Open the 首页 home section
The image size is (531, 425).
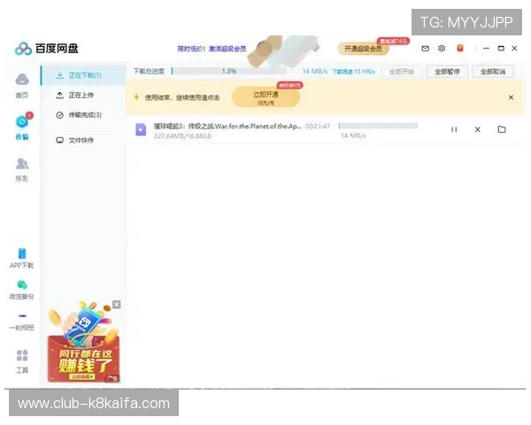(22, 85)
